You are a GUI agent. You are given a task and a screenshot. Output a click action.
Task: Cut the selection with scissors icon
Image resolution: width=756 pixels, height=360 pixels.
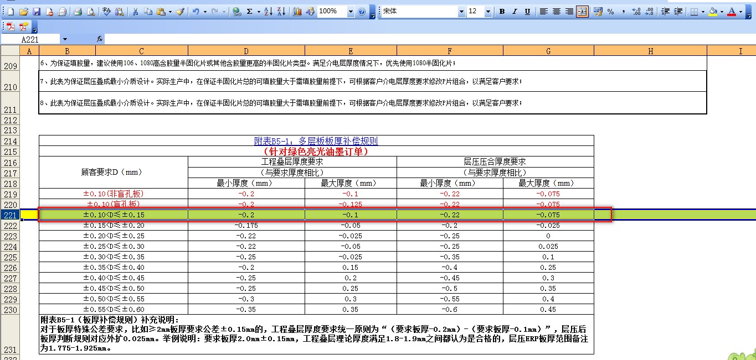[x=136, y=12]
